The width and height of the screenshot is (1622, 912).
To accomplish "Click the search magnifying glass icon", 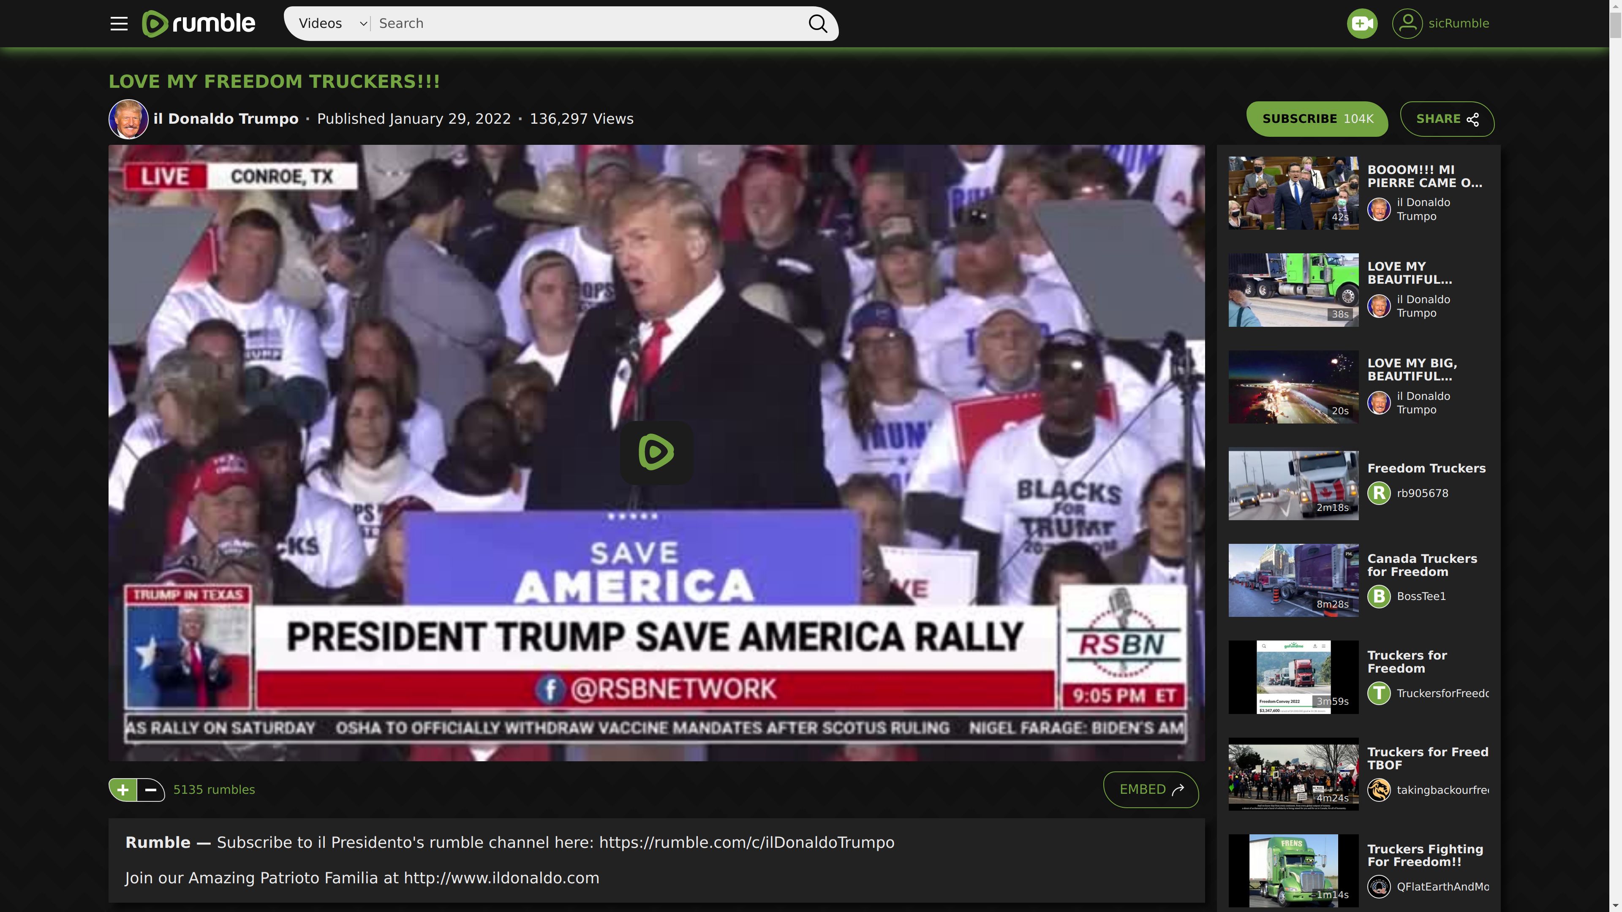I will [x=818, y=23].
